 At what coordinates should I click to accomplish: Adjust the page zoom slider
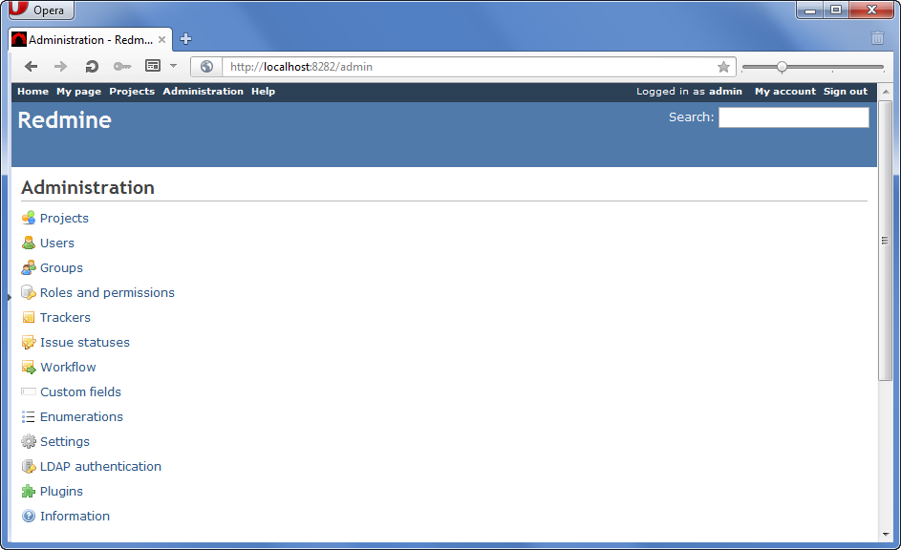pos(783,67)
